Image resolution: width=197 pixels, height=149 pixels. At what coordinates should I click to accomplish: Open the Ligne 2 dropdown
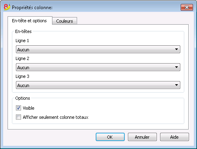(x=98, y=67)
